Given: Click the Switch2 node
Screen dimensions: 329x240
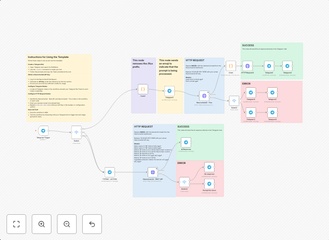Looking at the screenshot, I should click(x=184, y=182).
